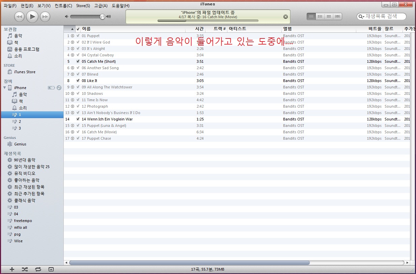The image size is (416, 274).
Task: Open iTunes Store in the sidebar
Action: [x=25, y=72]
